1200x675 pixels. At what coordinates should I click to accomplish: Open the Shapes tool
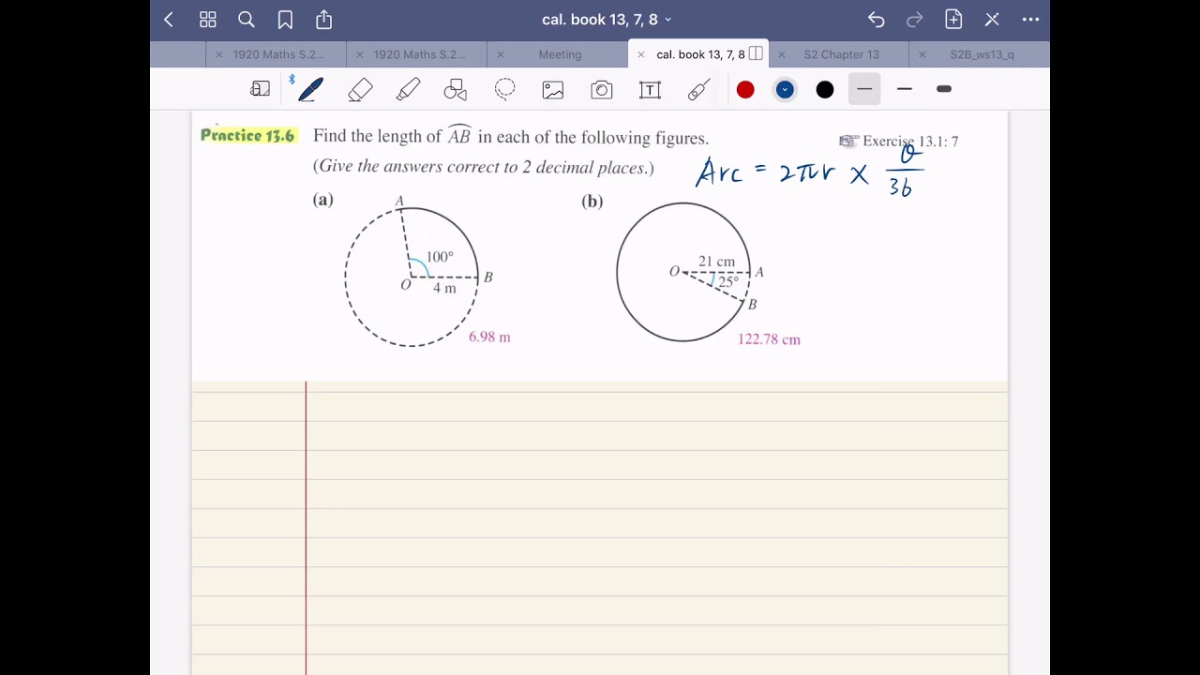tap(455, 89)
